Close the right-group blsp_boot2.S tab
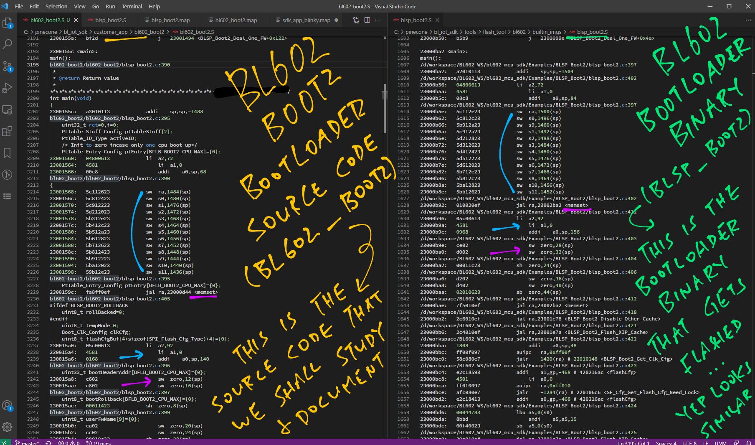The width and height of the screenshot is (755, 445). 437,20
